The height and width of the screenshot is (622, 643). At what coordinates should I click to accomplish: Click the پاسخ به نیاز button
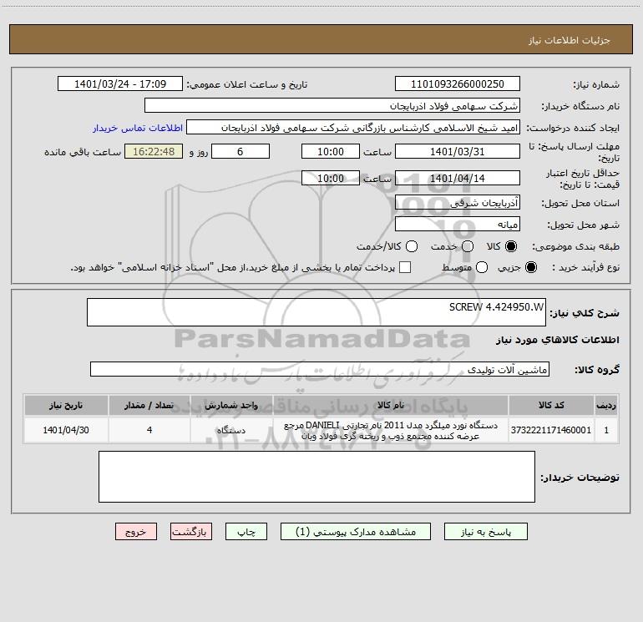pyautogui.click(x=485, y=532)
